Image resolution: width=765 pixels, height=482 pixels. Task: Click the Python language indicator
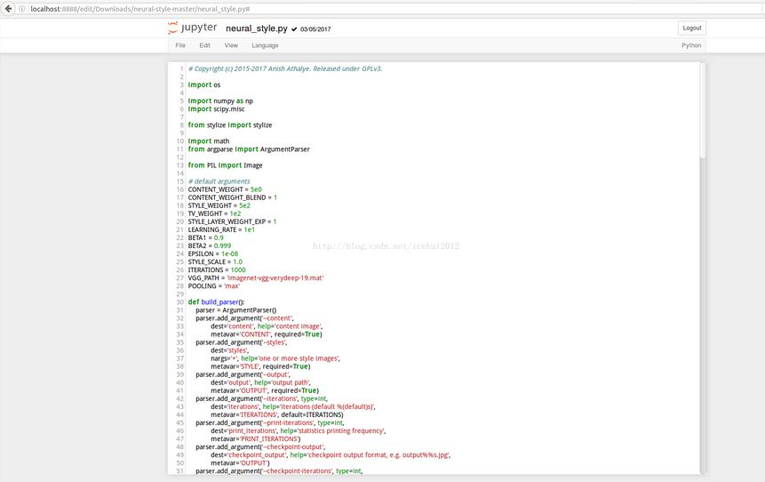(690, 45)
